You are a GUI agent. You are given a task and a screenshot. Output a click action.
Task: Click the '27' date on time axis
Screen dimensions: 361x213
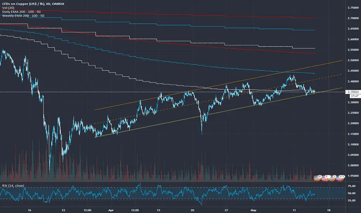227,210
